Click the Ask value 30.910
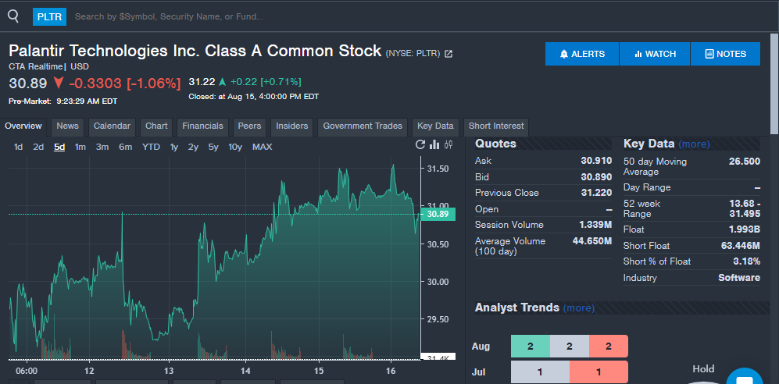The height and width of the screenshot is (384, 779). pos(596,161)
